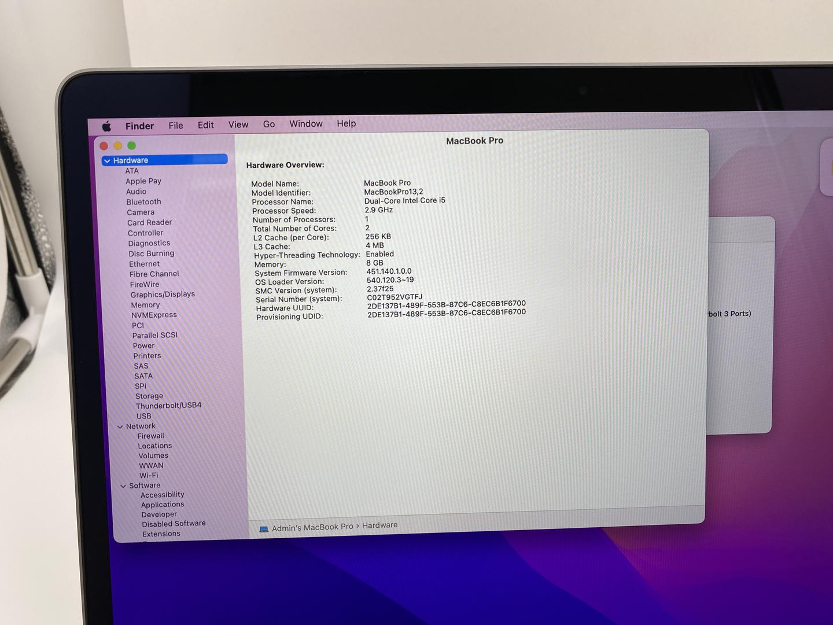The image size is (833, 625).
Task: Open the Finder menu
Action: click(x=139, y=126)
